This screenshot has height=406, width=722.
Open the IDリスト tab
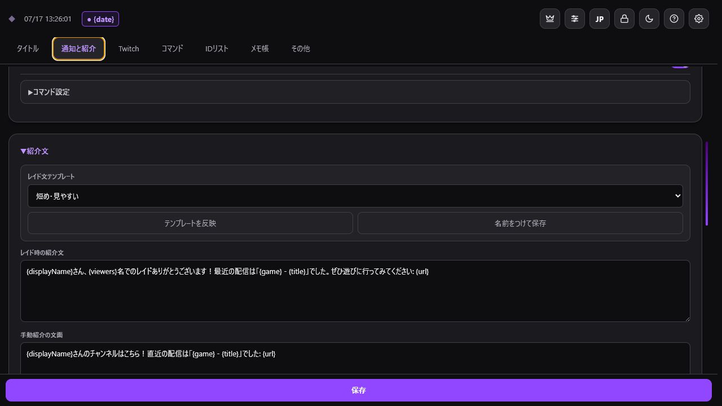[x=217, y=48]
